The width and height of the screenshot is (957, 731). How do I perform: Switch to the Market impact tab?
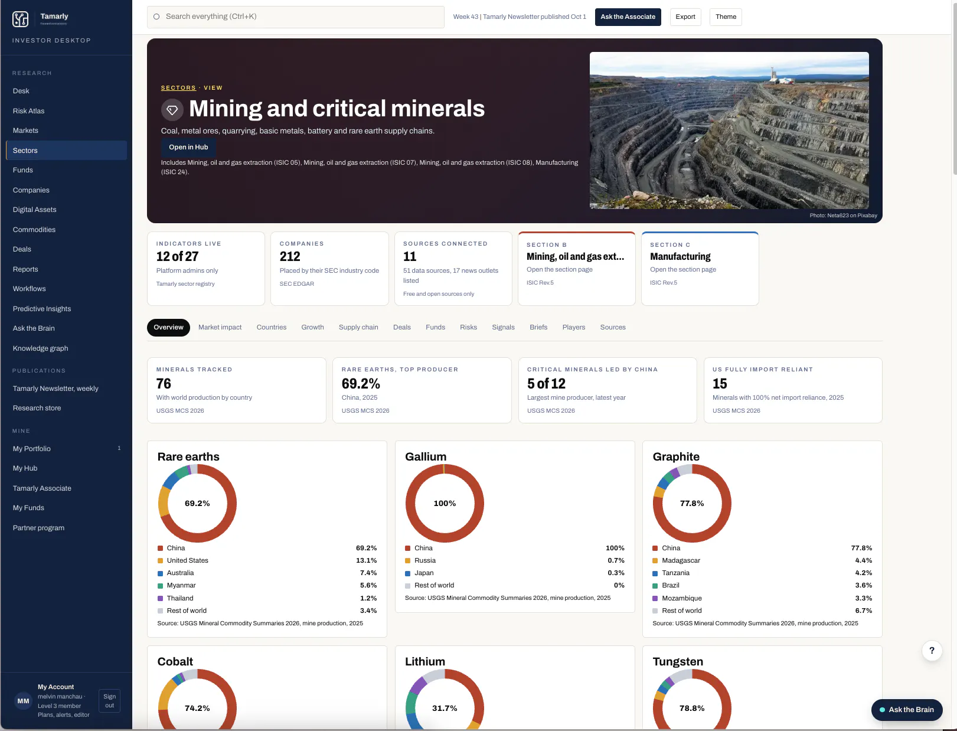point(220,327)
